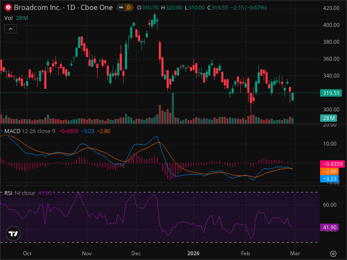The width and height of the screenshot is (347, 260).
Task: Click the purple 41.90 RSI value label
Action: coord(329,227)
